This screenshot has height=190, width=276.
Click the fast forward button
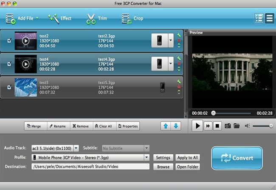click(x=208, y=126)
